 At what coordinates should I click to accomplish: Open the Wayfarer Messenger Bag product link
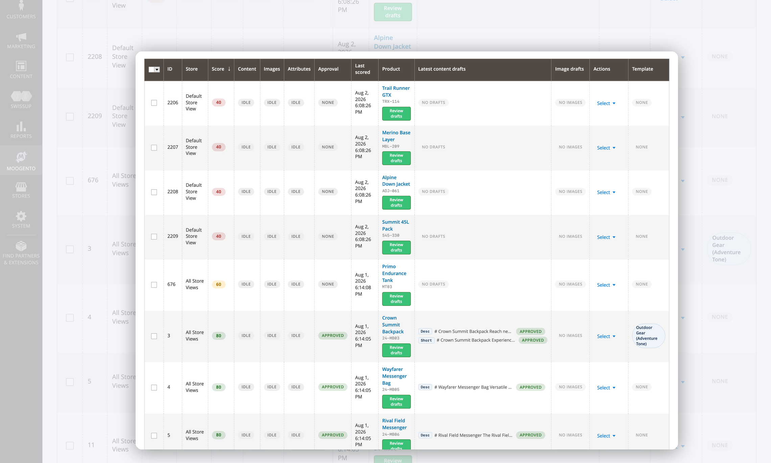click(x=394, y=376)
